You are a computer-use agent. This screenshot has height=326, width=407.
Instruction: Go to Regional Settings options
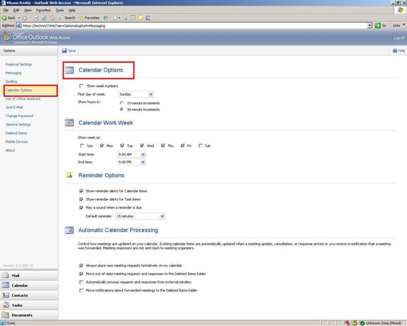[x=18, y=64]
